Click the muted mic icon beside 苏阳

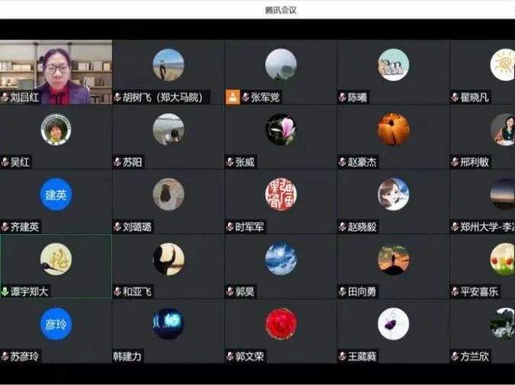117,162
